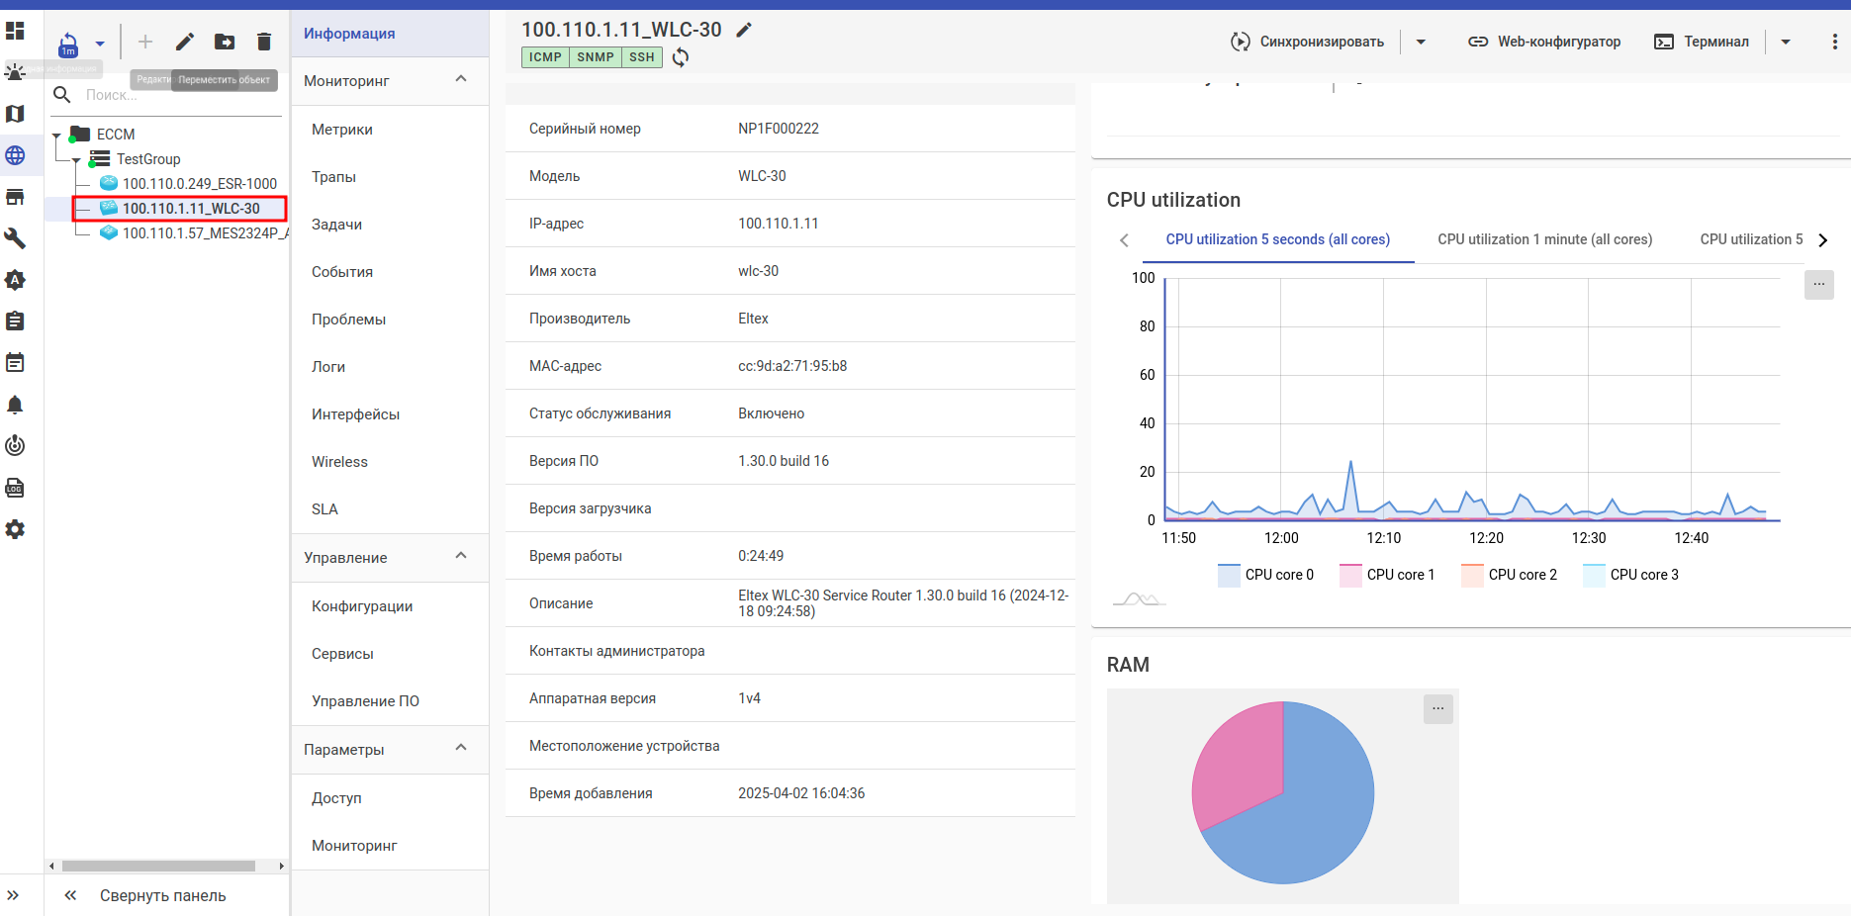Click the delete object trash icon
The height and width of the screenshot is (916, 1851).
coord(263,42)
